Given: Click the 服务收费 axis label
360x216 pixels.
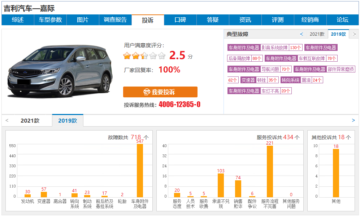Looking at the screenshot, I should 204,204.
